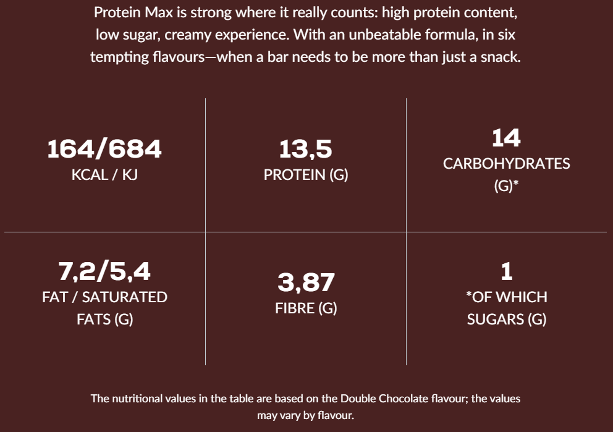
Task: Click the sugars value 1
Action: tap(506, 271)
